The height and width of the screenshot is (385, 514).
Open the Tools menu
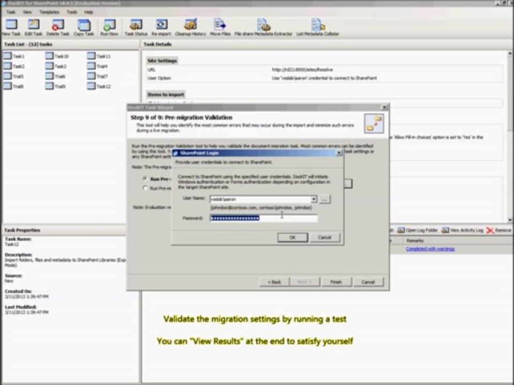(72, 12)
